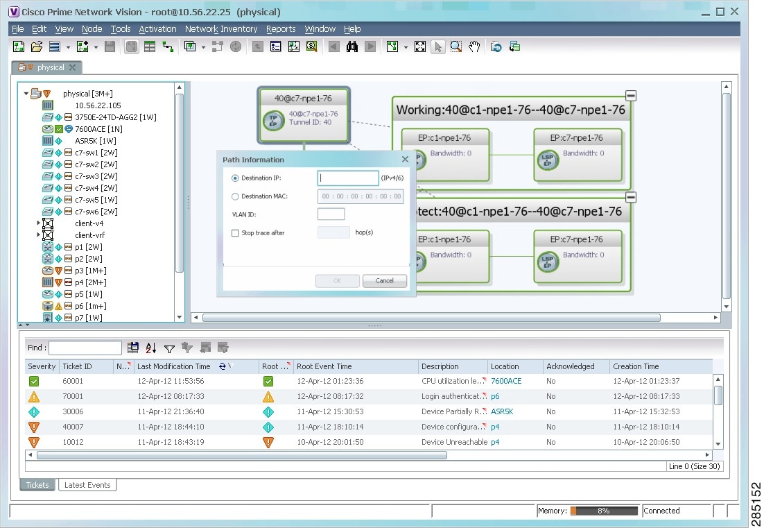This screenshot has width=764, height=528.
Task: Click the warning severity icon for ticket 70001
Action: tap(33, 396)
